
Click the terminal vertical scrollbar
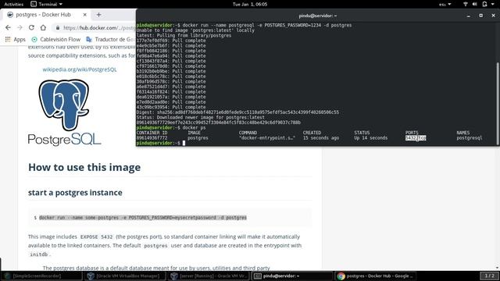[498, 104]
